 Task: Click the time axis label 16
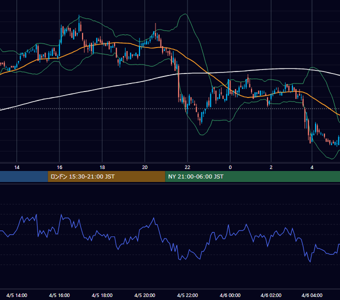point(59,167)
